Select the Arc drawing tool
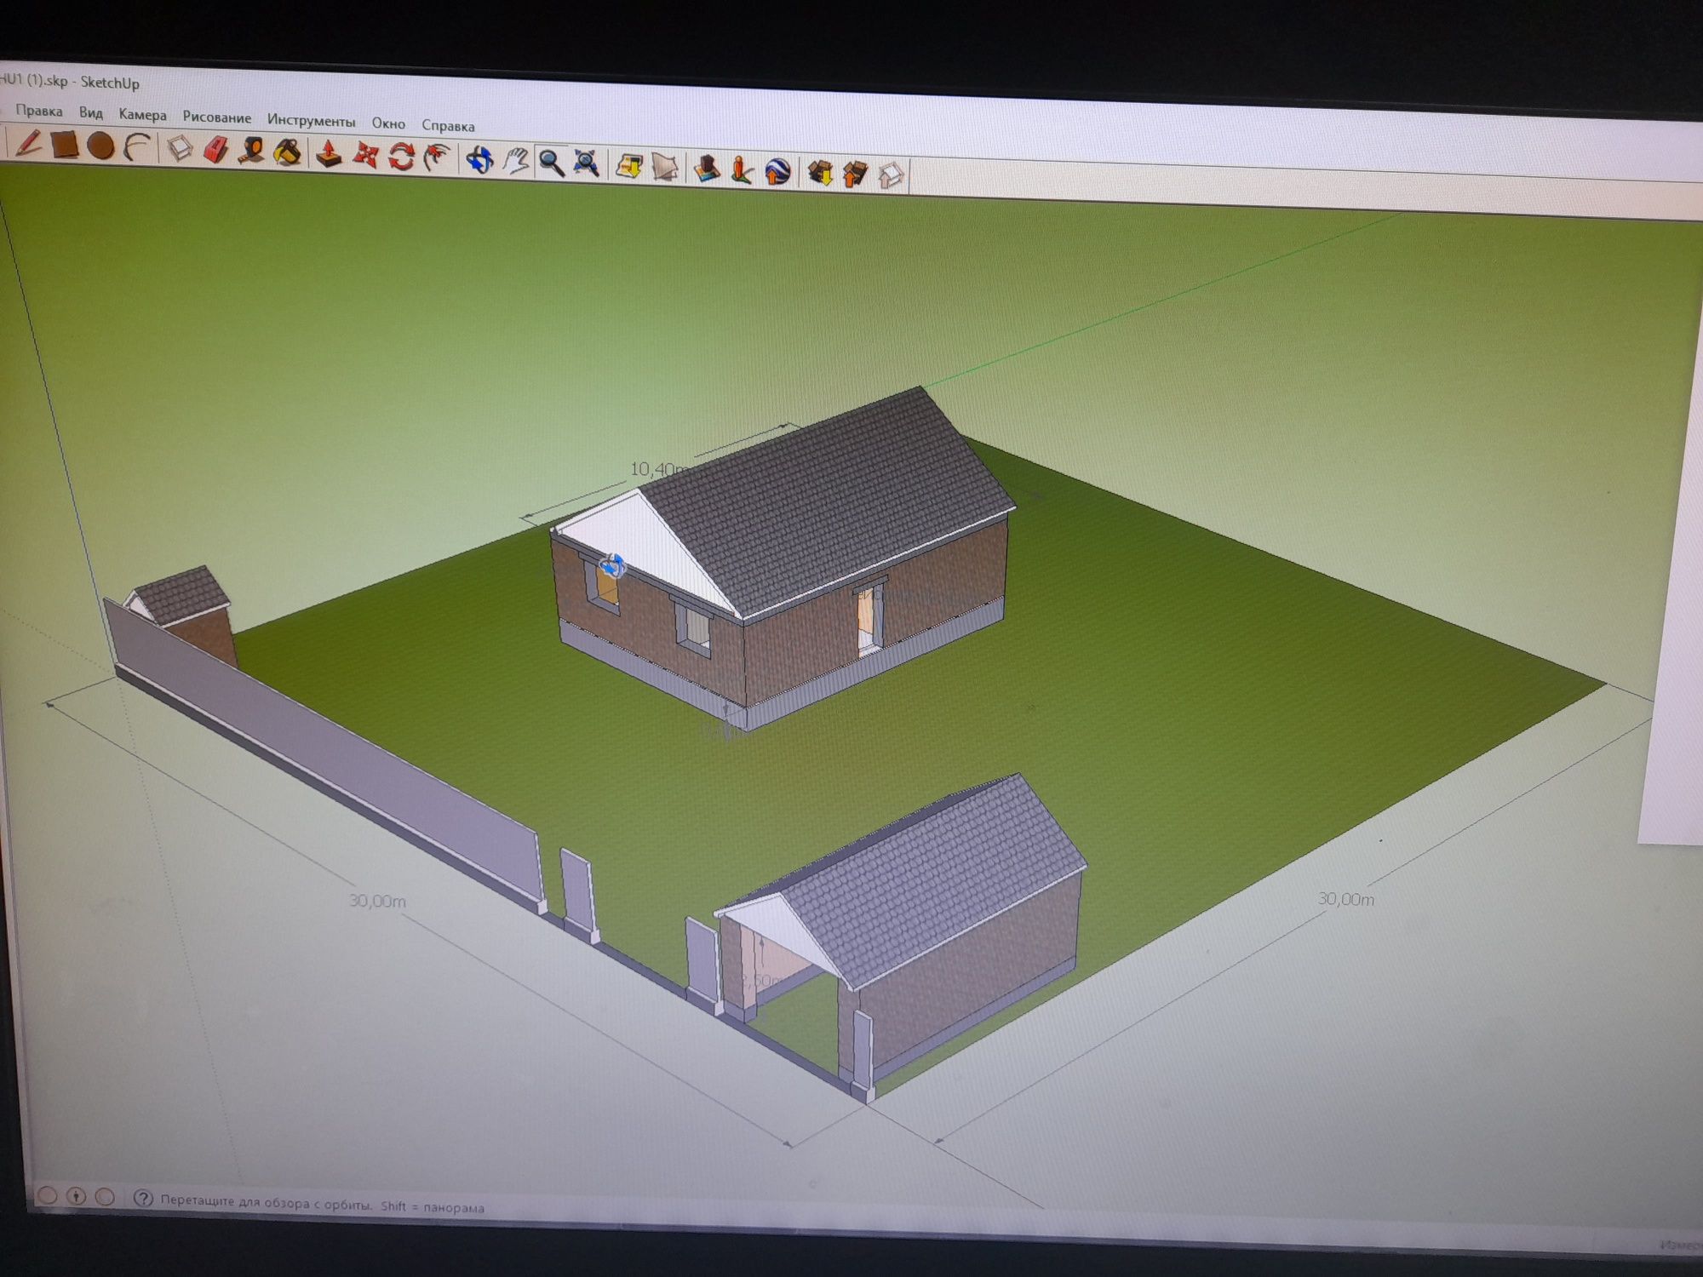Image resolution: width=1703 pixels, height=1277 pixels. [138, 148]
